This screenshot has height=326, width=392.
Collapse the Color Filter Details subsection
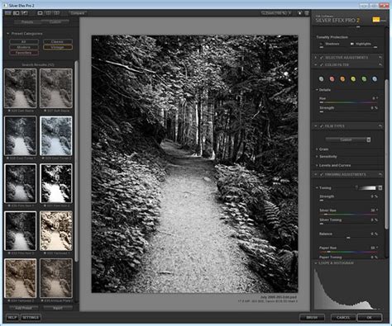click(x=317, y=90)
